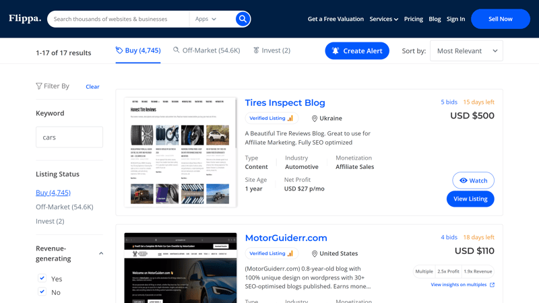Switch to the Off-Market (54.6K) tab

point(206,50)
